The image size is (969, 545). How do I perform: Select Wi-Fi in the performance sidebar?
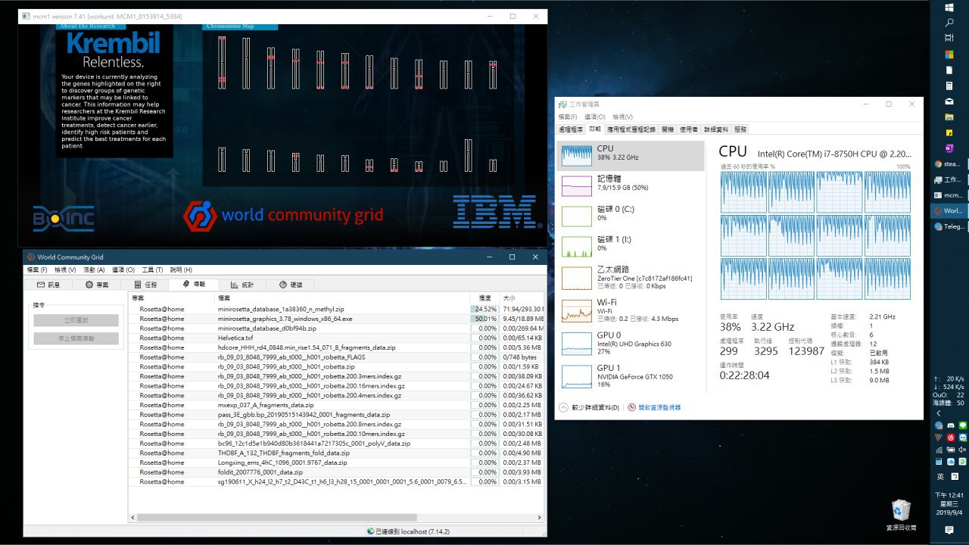[x=631, y=310]
